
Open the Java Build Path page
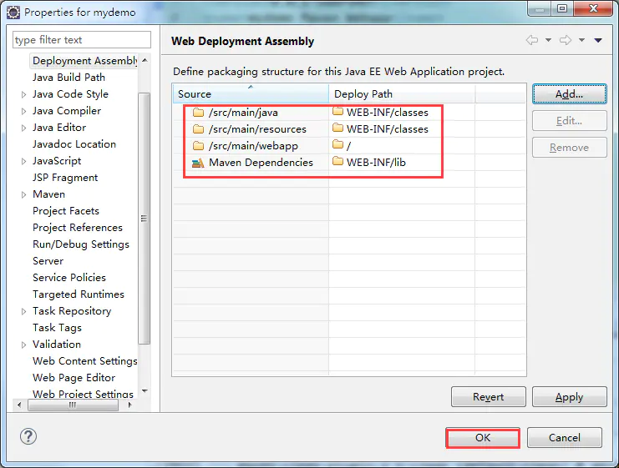(x=68, y=78)
